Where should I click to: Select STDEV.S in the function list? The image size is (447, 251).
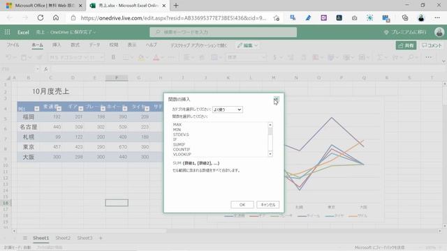coord(181,135)
